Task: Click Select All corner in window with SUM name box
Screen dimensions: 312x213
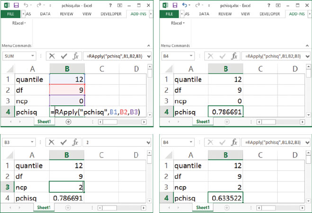Action: (x=10, y=69)
